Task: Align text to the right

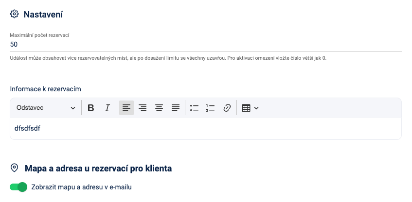Action: coord(143,108)
